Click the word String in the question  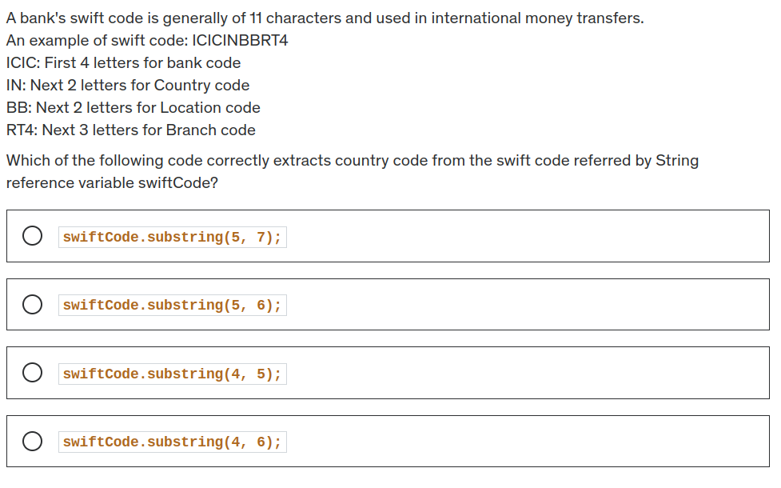(x=677, y=161)
